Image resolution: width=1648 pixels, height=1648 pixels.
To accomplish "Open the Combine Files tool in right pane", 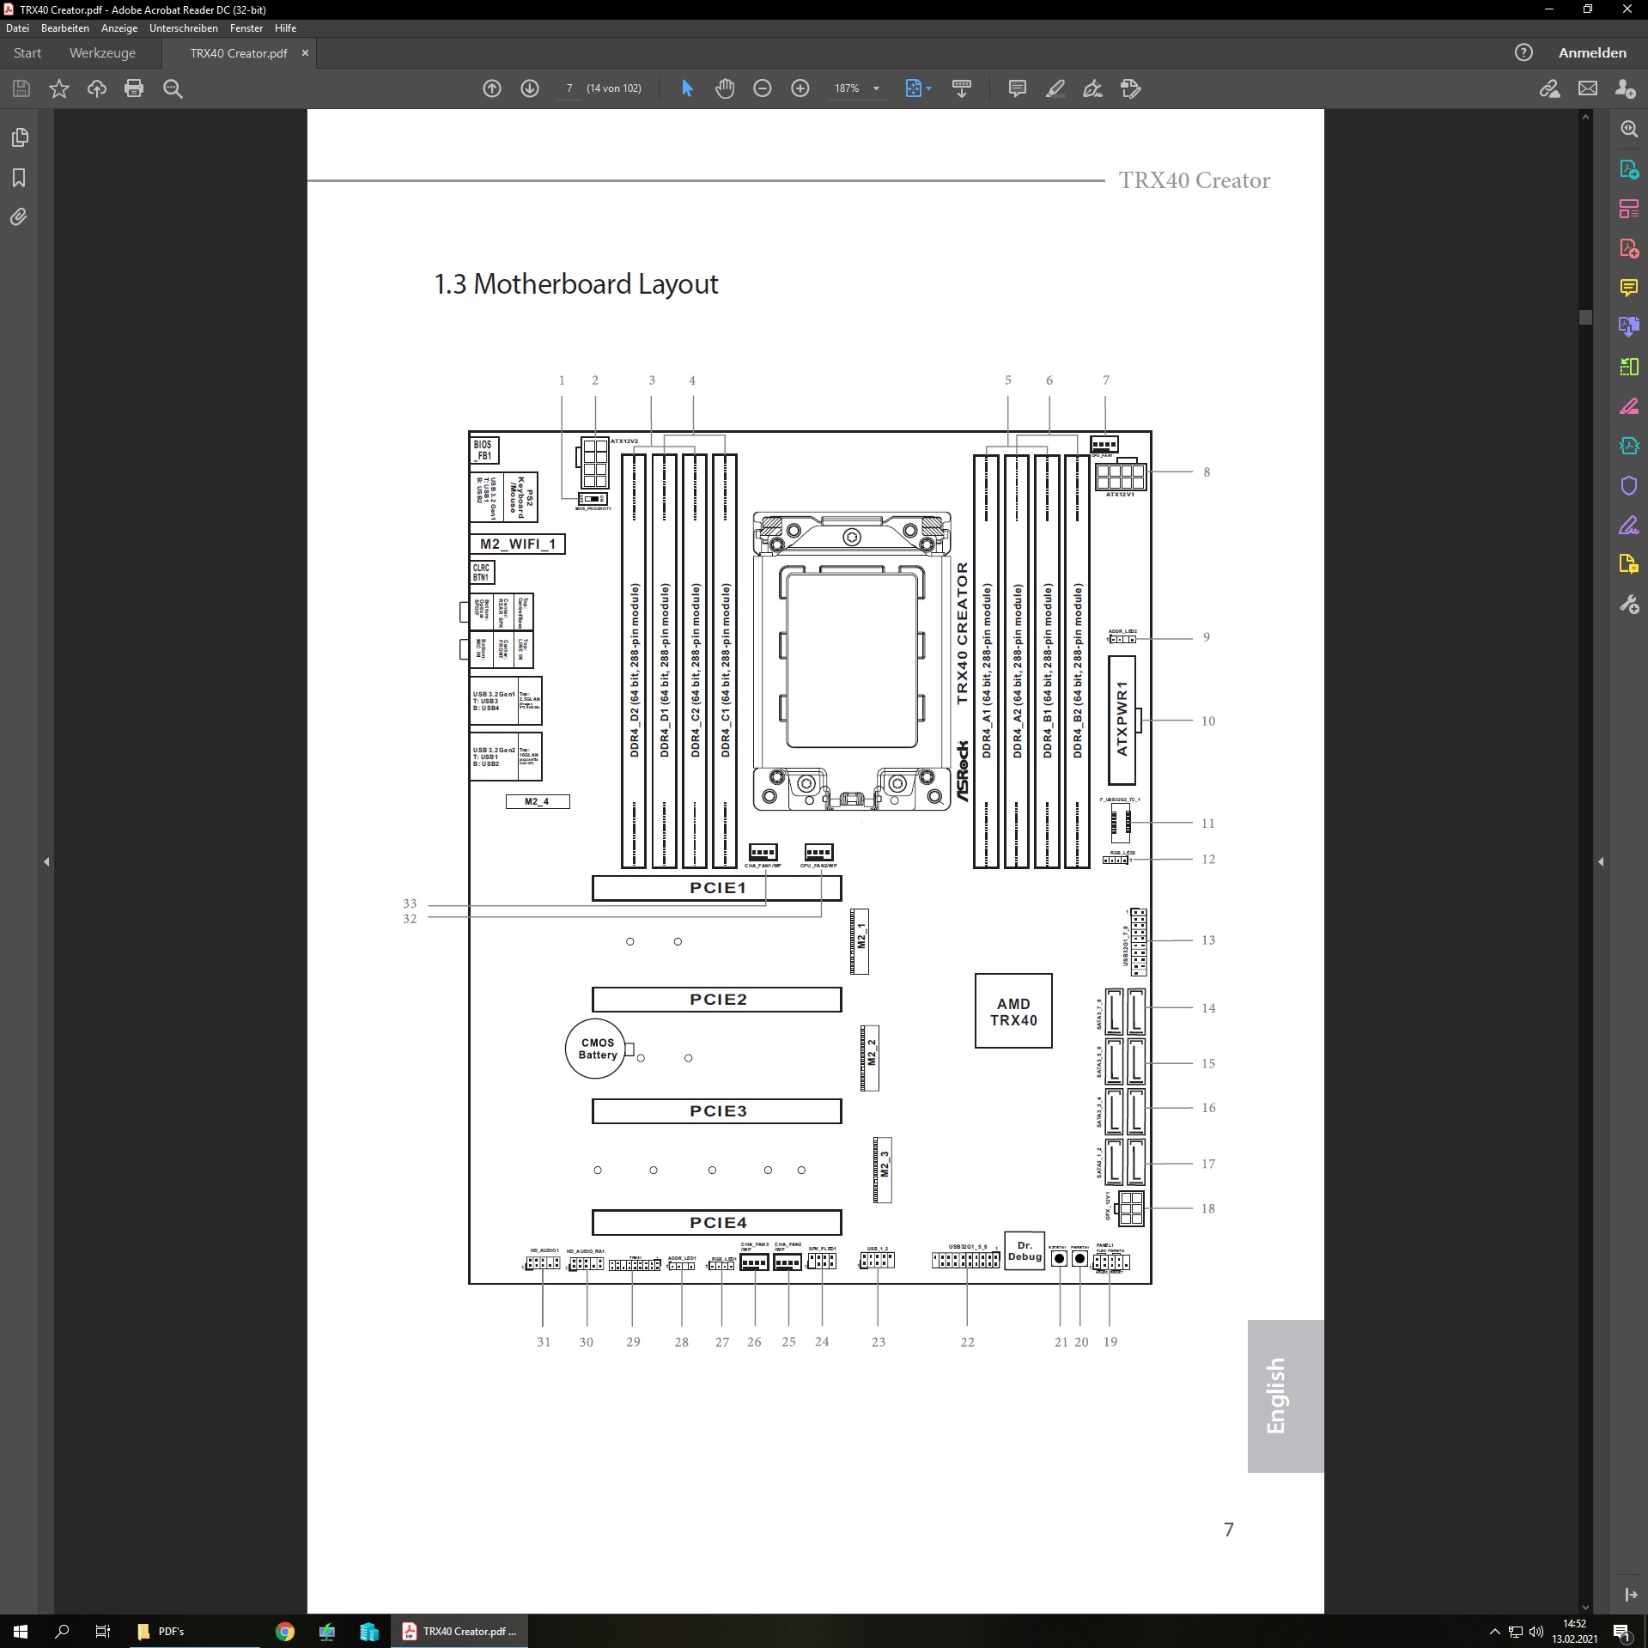I will point(1629,326).
